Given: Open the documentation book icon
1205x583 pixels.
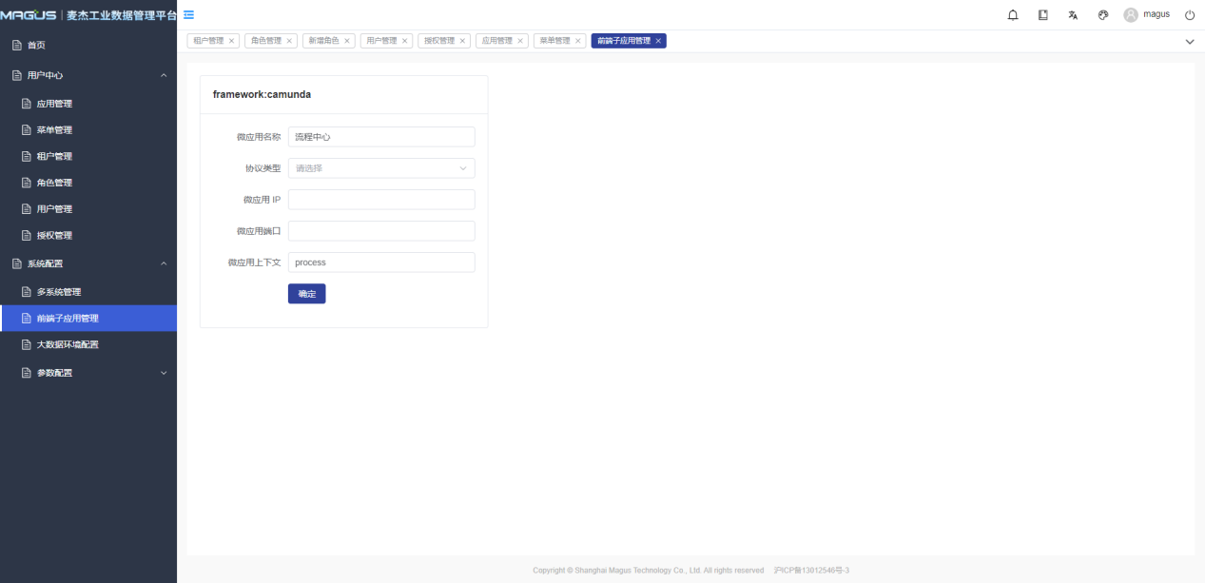Looking at the screenshot, I should [1043, 15].
